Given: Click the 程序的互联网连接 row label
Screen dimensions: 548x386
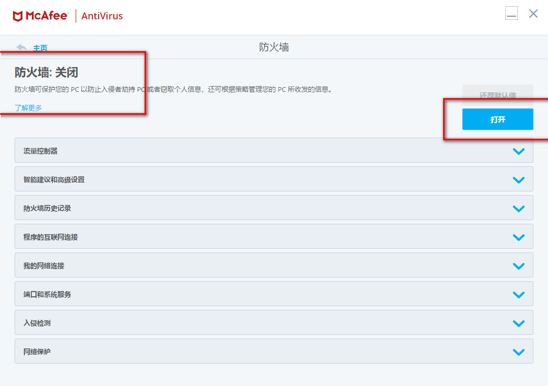Looking at the screenshot, I should click(x=51, y=237).
